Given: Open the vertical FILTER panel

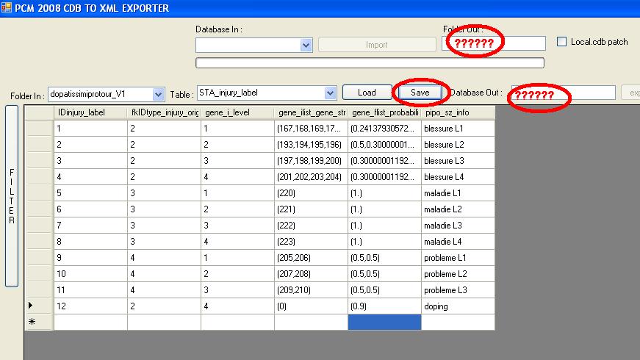Looking at the screenshot, I should [x=11, y=195].
